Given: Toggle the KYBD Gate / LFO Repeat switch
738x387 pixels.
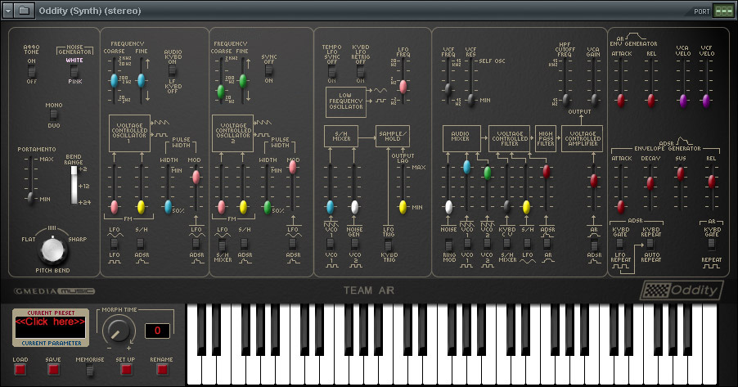Looking at the screenshot, I should pos(620,243).
